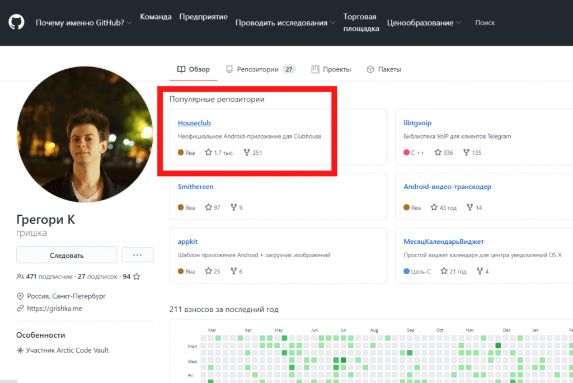Click 'Россия, Санкт-Петербург' location text

(x=66, y=296)
